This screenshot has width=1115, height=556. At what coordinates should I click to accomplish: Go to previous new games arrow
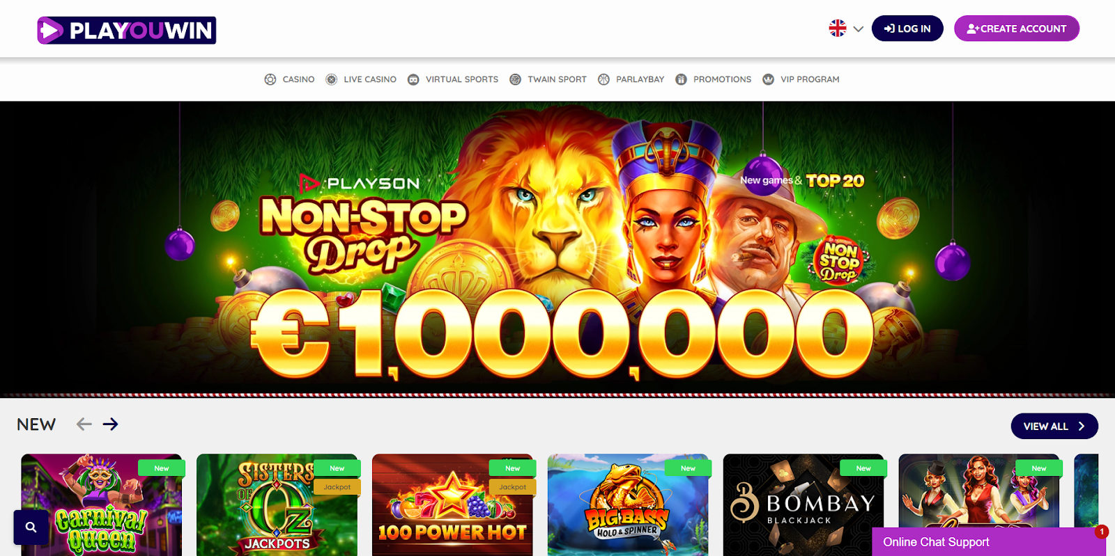coord(84,424)
